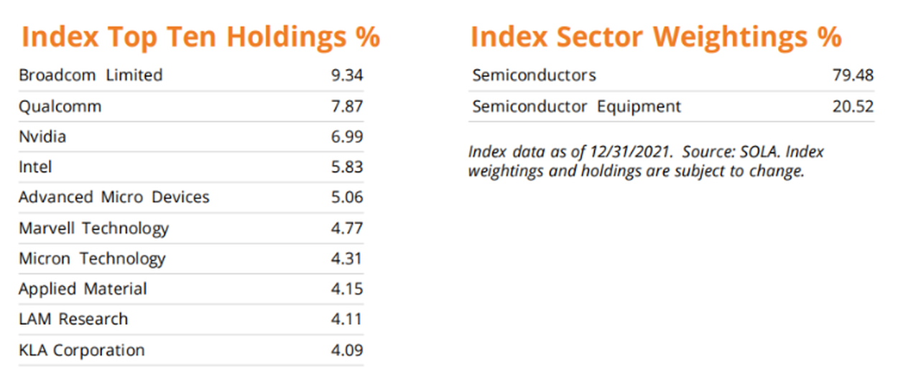Select the LAM Research row label
This screenshot has width=898, height=388.
[73, 320]
